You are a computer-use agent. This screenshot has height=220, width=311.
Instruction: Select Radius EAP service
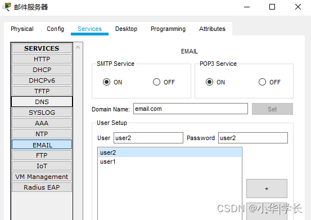pos(42,187)
